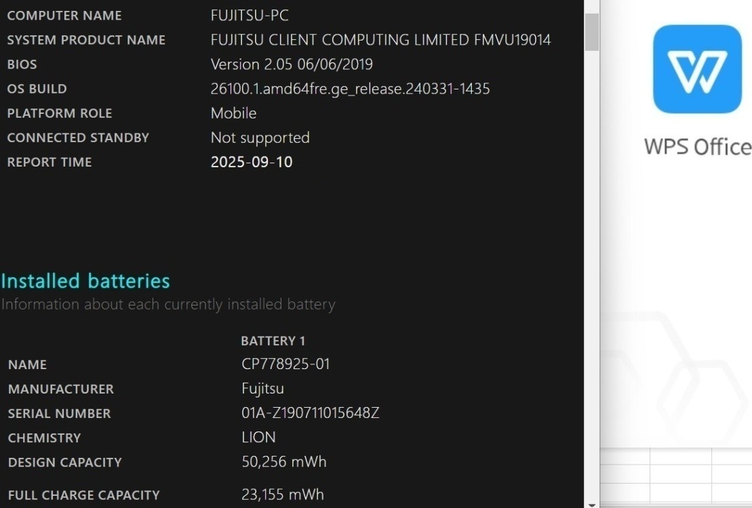Click the Installed batteries heading

pyautogui.click(x=85, y=281)
